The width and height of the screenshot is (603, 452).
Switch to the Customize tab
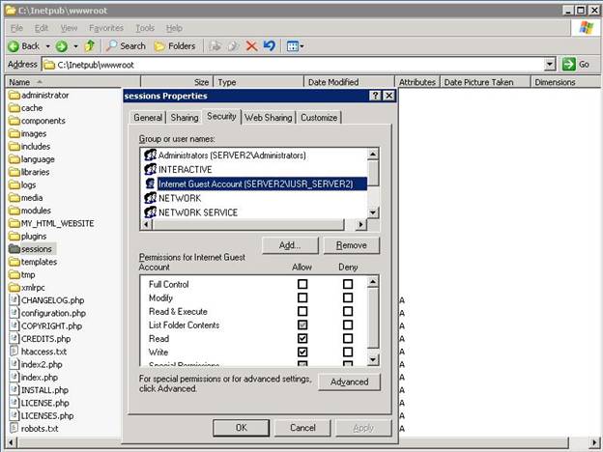coord(319,118)
